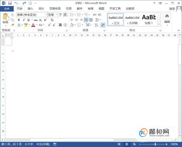Decrease paragraph indent

95,15
